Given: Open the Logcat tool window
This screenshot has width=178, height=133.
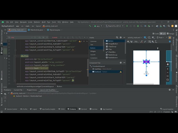Looking at the screenshot, I should (33, 109).
